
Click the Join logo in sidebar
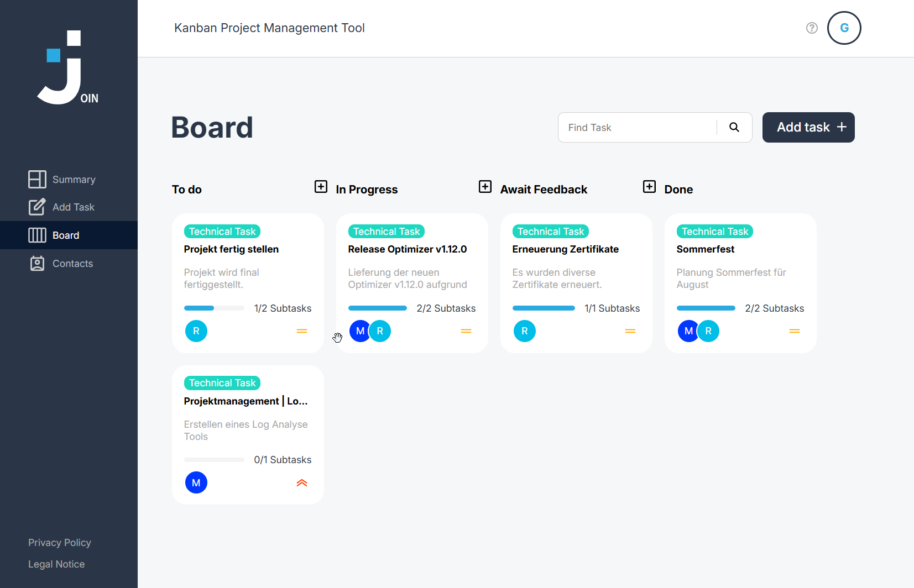point(67,67)
